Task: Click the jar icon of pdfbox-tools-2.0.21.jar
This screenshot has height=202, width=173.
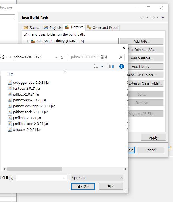Action: pyautogui.click(x=10, y=112)
